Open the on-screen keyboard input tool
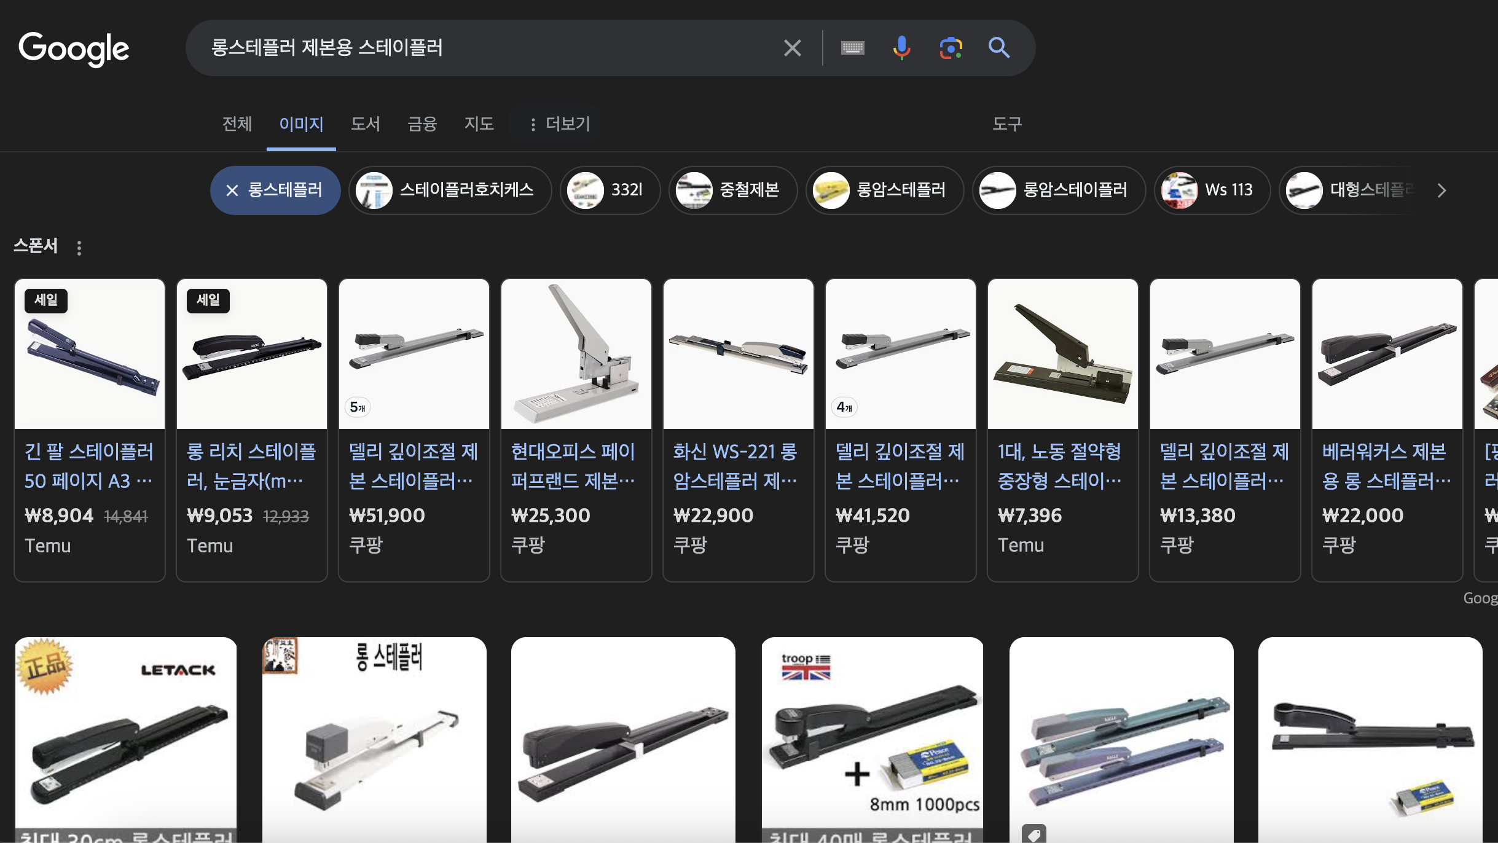The image size is (1498, 843). pyautogui.click(x=852, y=48)
